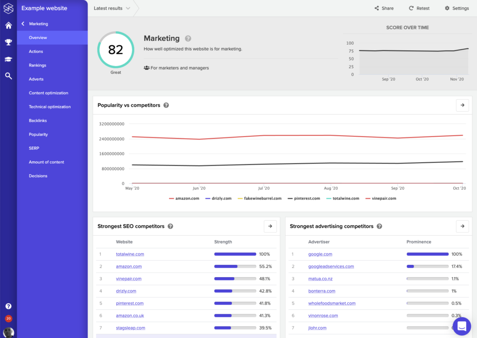Open the graduation cap icon
Image resolution: width=477 pixels, height=338 pixels.
[8, 59]
